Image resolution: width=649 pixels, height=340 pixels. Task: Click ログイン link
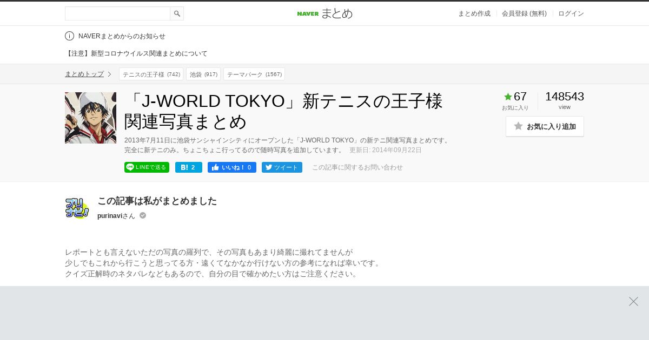point(571,13)
